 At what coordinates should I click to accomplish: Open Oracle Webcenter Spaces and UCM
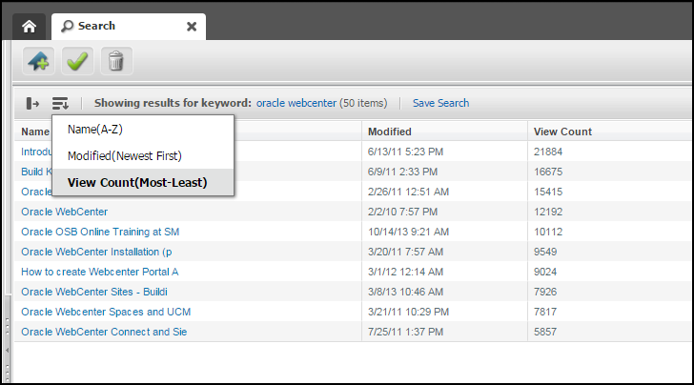[x=106, y=312]
